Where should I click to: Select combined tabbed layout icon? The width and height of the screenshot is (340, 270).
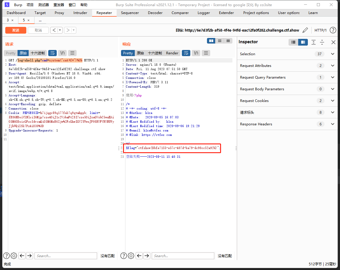click(228, 41)
